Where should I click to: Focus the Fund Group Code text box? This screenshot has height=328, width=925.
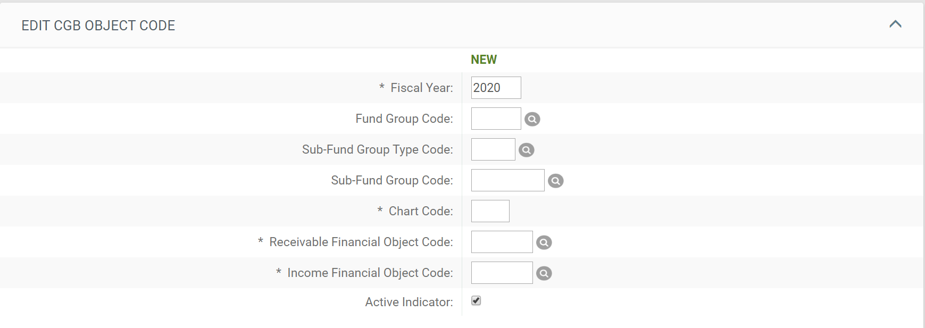pos(495,119)
